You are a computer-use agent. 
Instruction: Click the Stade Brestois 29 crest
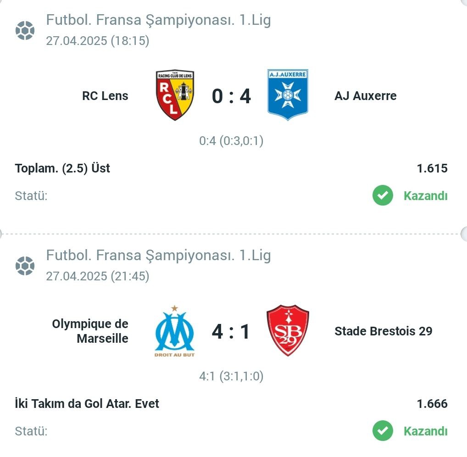click(x=288, y=330)
